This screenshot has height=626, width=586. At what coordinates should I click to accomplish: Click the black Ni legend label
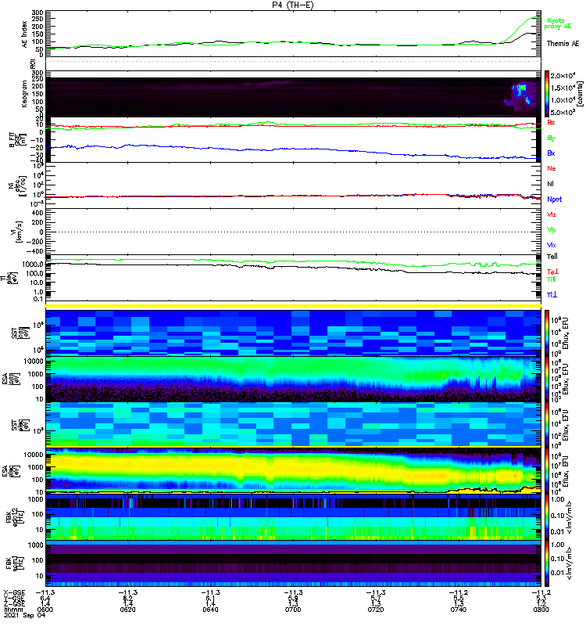tap(550, 184)
